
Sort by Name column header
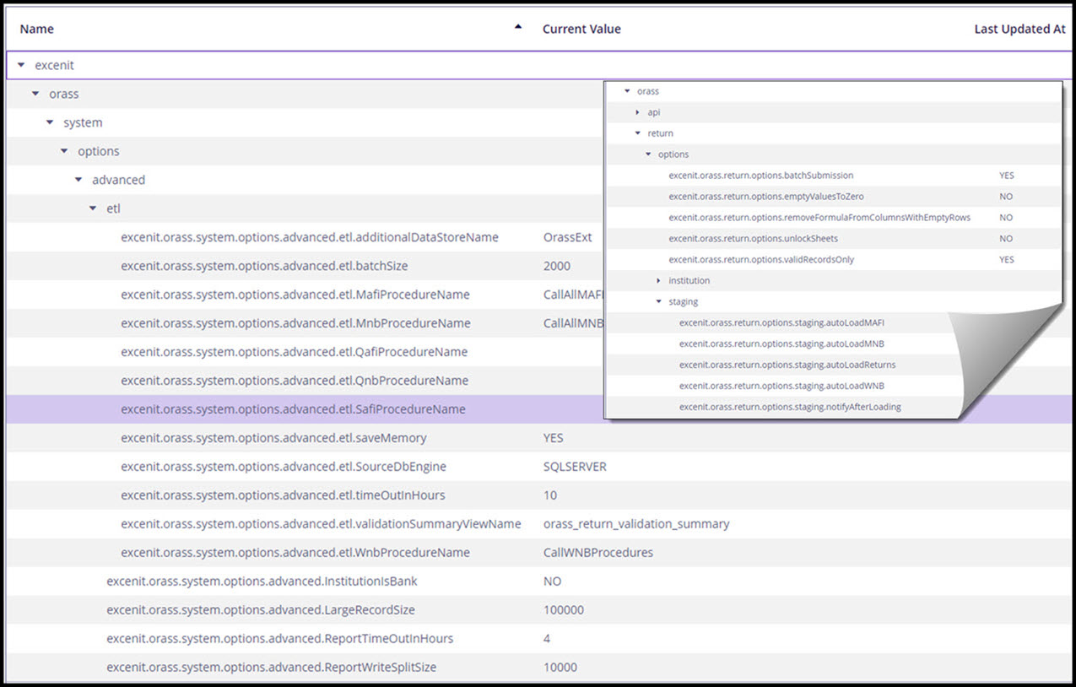pos(36,29)
